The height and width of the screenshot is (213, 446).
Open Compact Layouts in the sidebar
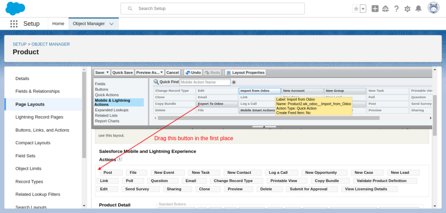(x=33, y=143)
